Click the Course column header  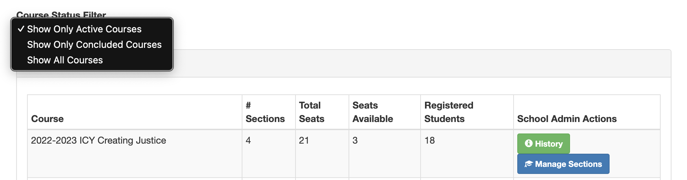click(x=47, y=119)
